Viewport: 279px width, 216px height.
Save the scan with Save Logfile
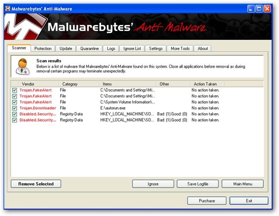[197, 184]
